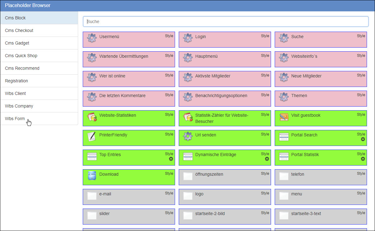Select the 'Websiteinfo´s' text
Image resolution: width=375 pixels, height=231 pixels.
(304, 56)
